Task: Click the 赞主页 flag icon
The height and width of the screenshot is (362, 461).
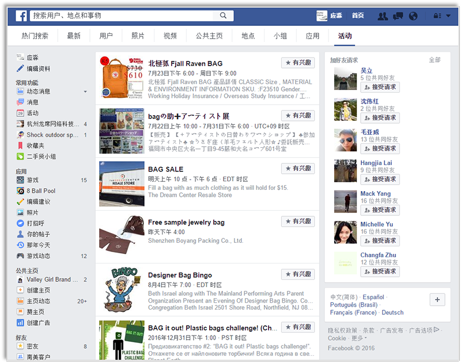Action: 20,312
